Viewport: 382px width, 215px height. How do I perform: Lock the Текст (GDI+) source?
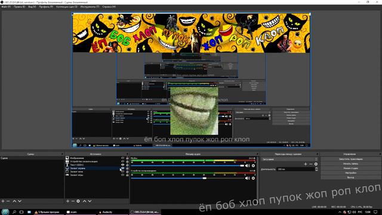coord(127,165)
